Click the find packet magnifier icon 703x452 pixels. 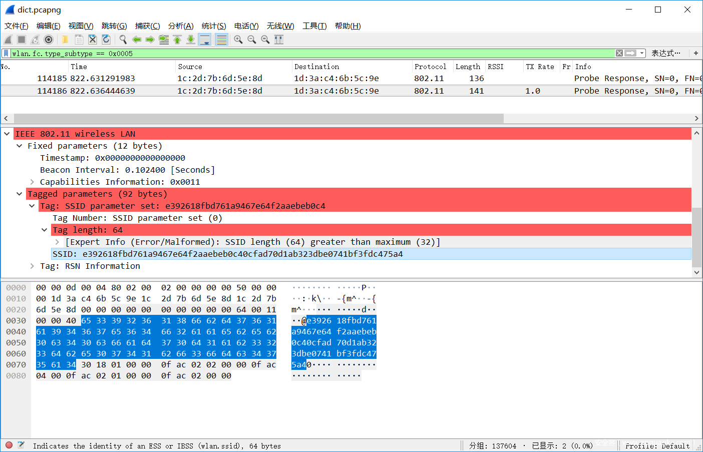pos(123,40)
